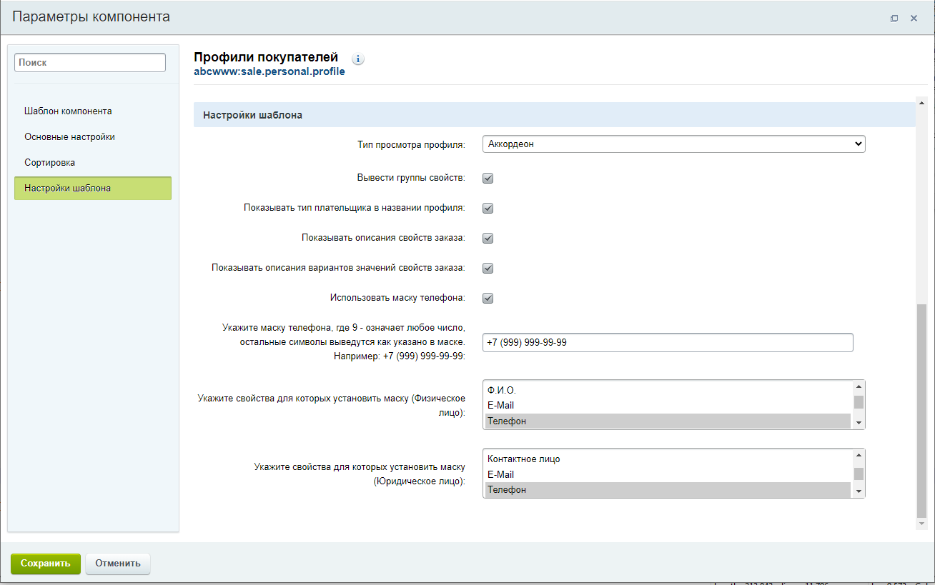Click the info icon beside Профили покупателей

tap(358, 59)
